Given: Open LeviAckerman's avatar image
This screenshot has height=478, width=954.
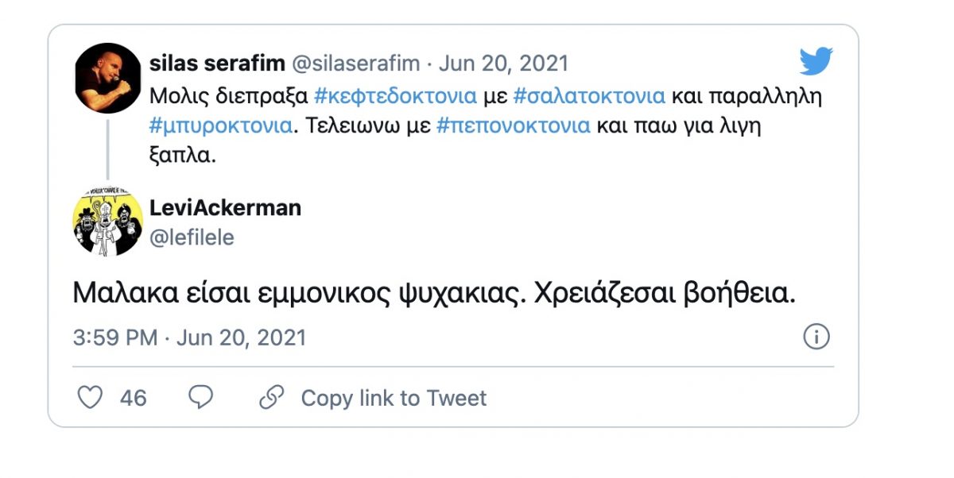Looking at the screenshot, I should 107,223.
